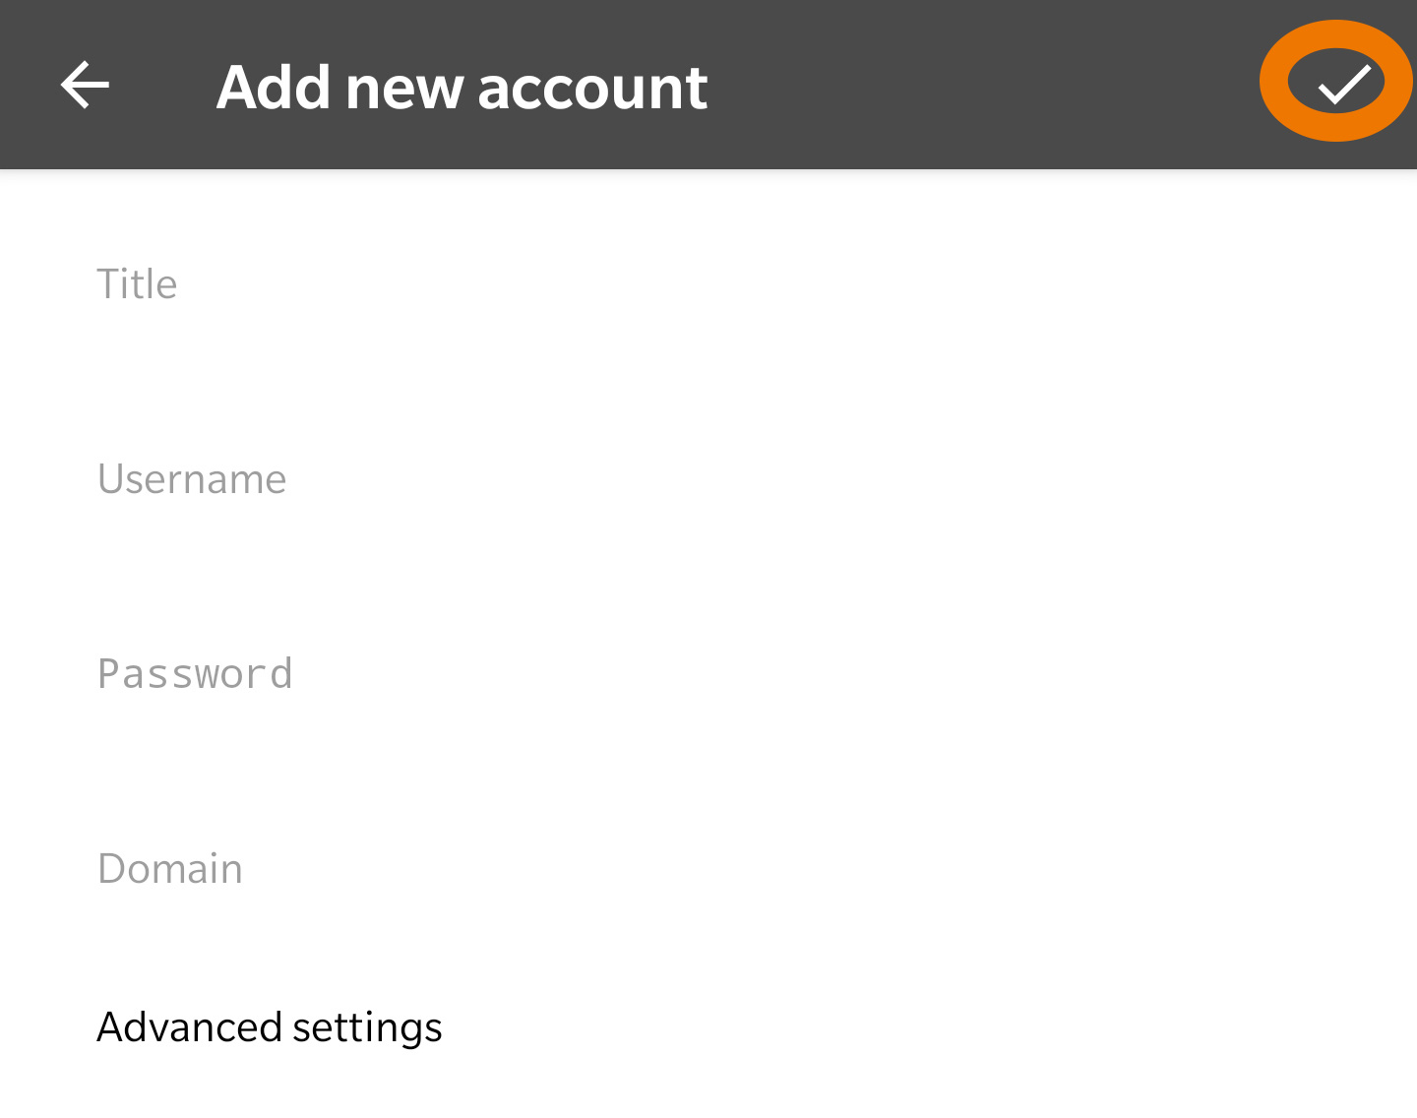1417x1118 pixels.
Task: Click inside the Username field
Action: tap(394, 479)
